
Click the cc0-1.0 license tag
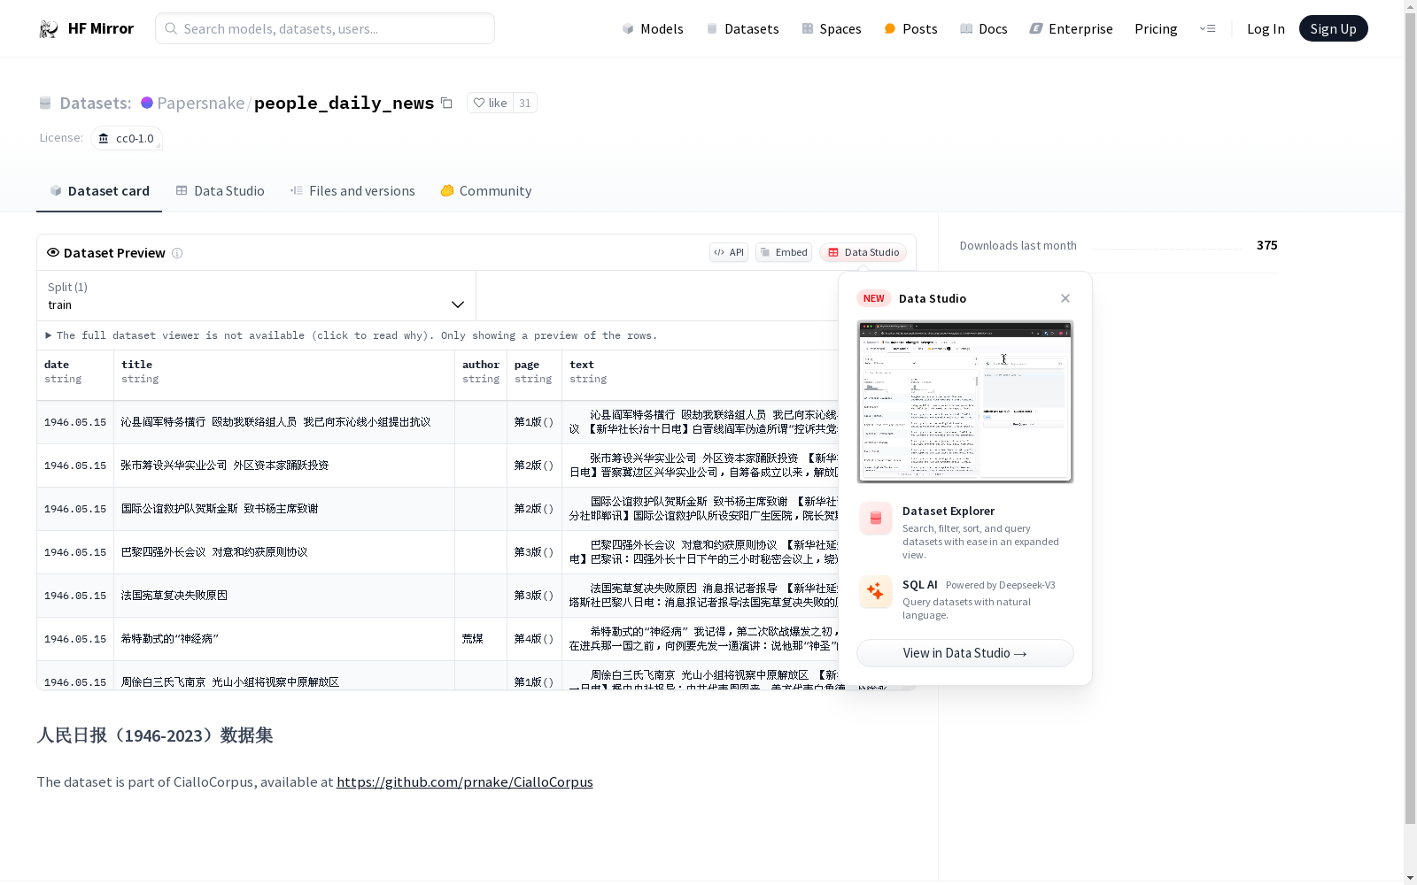coord(127,138)
